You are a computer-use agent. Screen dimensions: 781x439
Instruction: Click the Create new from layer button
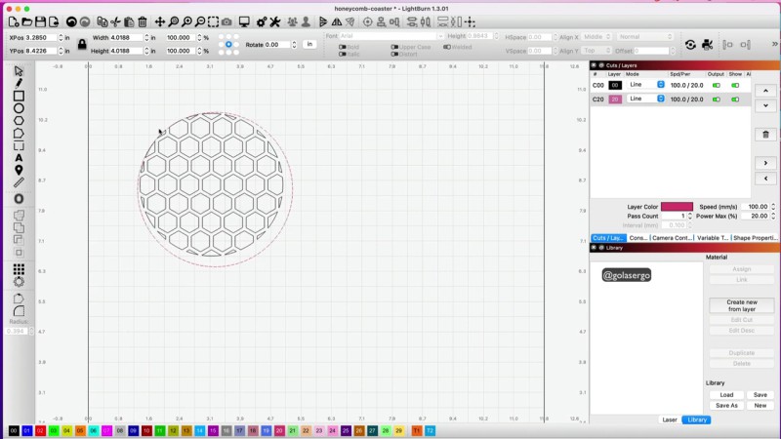pos(741,305)
